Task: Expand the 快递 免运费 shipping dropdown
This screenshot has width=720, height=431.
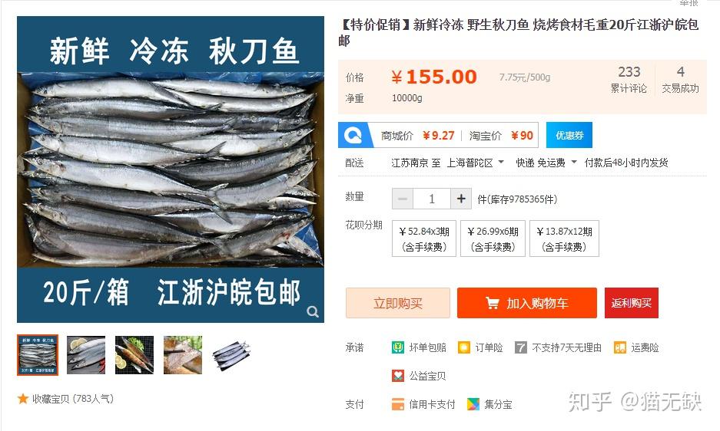Action: 546,163
